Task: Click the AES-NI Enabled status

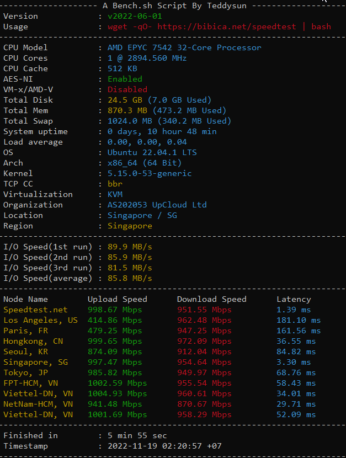Action: [x=125, y=79]
